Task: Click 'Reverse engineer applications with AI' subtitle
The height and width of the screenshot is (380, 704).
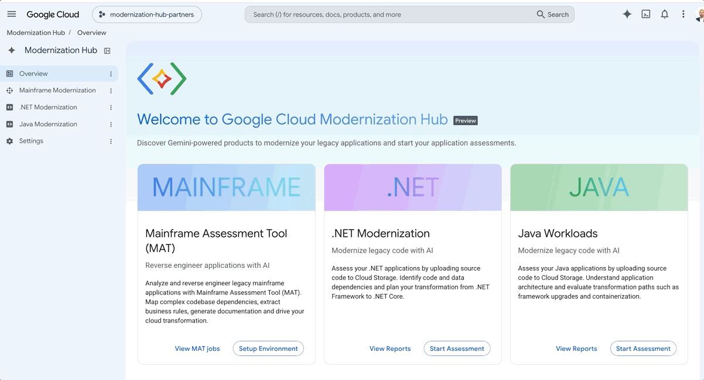Action: click(x=207, y=265)
